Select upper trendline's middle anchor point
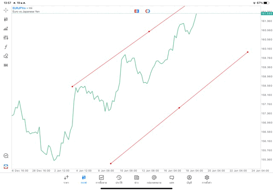Viewport: 273px width, 191px height. pyautogui.click(x=149, y=31)
